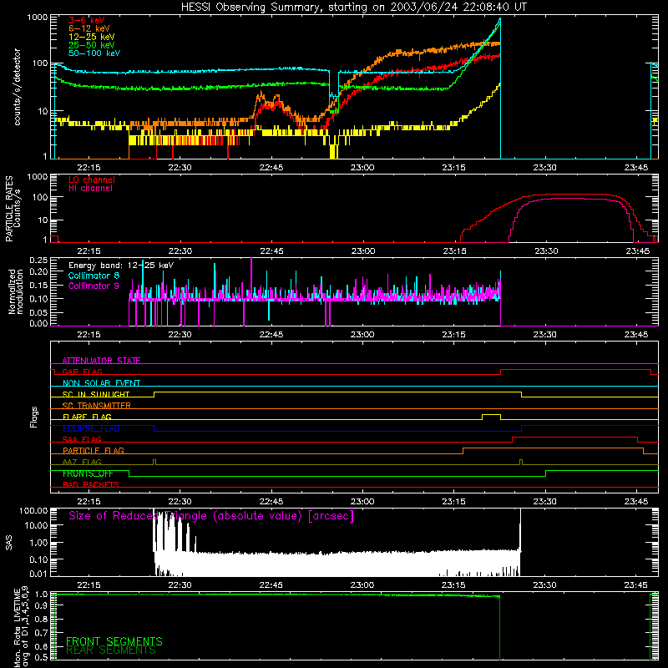Click the dim 'A47_FLAG' label
The width and height of the screenshot is (668, 668).
click(82, 462)
